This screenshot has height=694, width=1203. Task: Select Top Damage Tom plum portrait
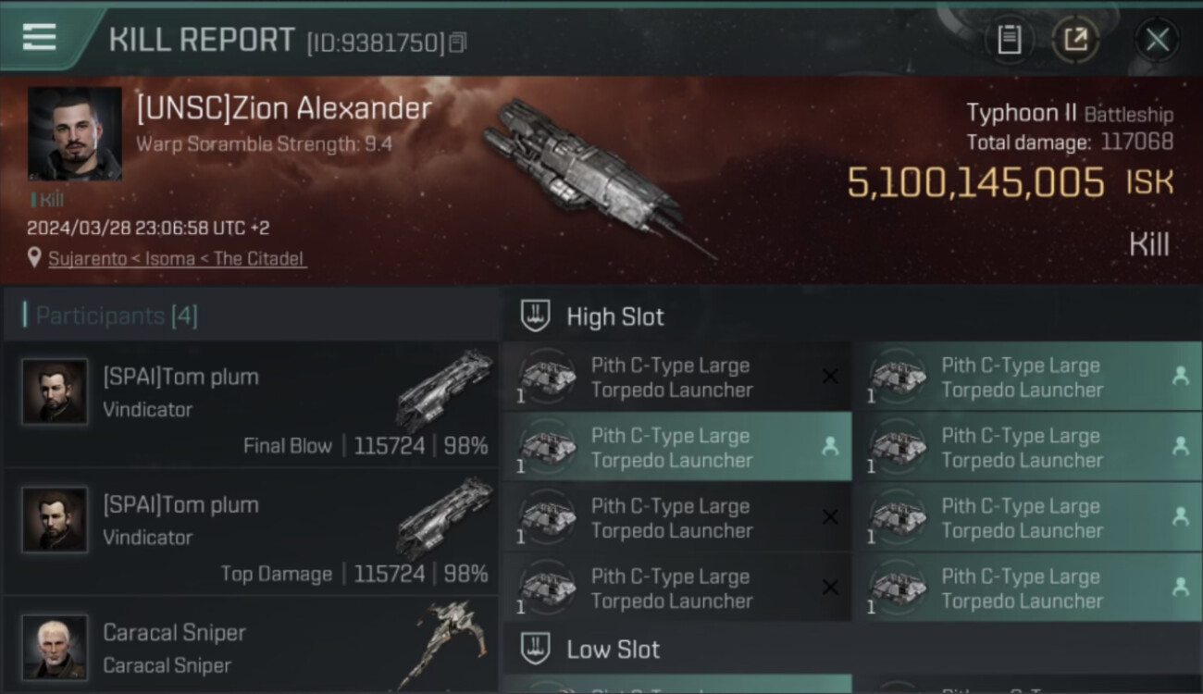coord(56,520)
